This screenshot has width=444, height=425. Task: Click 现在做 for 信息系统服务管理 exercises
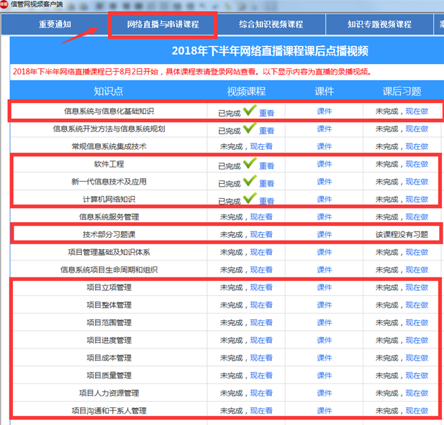pyautogui.click(x=417, y=217)
